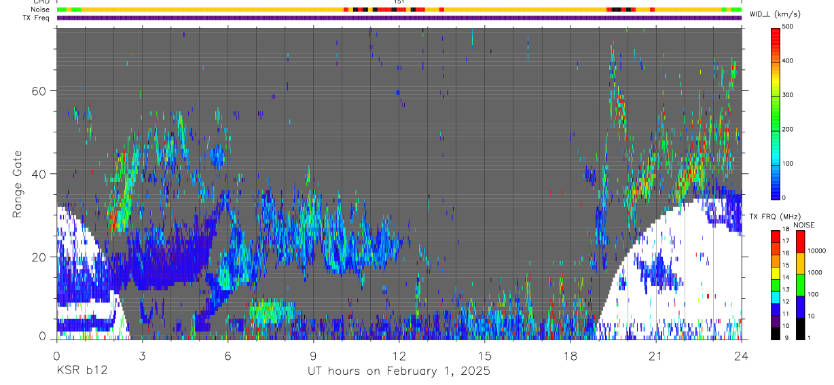834x385 pixels.
Task: Click the 15 label on TX FRQ legend
Action: tap(786, 265)
